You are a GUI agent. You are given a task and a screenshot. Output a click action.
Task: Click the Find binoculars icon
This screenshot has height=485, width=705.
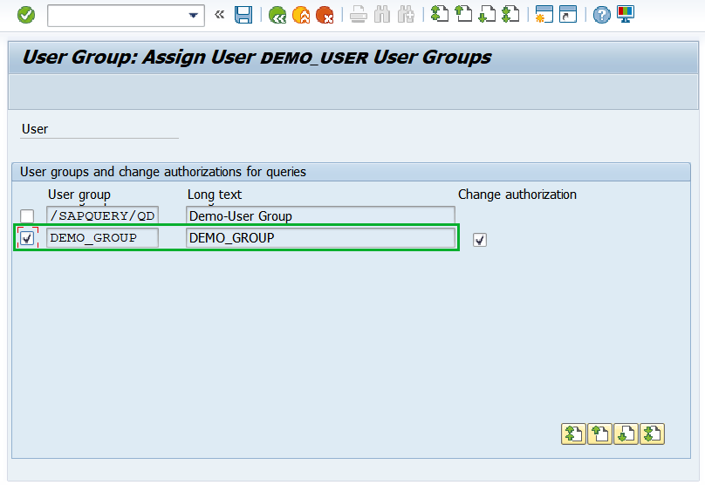(x=382, y=16)
